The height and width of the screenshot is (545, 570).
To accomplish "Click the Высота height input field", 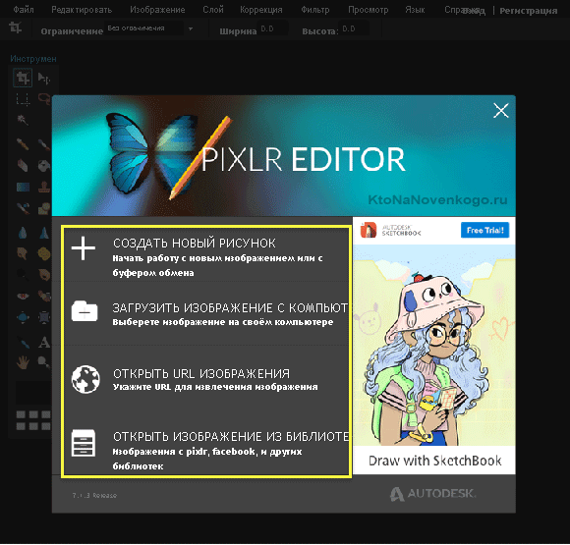I will (x=354, y=28).
